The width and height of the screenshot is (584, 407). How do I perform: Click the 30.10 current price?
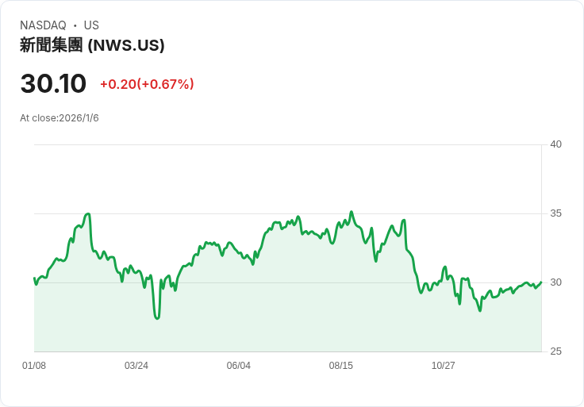53,83
